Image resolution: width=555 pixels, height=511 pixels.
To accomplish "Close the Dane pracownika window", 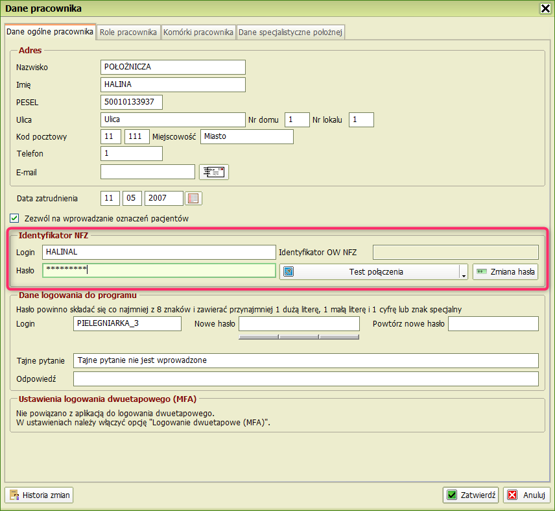I will point(546,8).
